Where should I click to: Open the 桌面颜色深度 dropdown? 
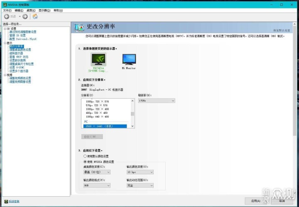point(97,172)
